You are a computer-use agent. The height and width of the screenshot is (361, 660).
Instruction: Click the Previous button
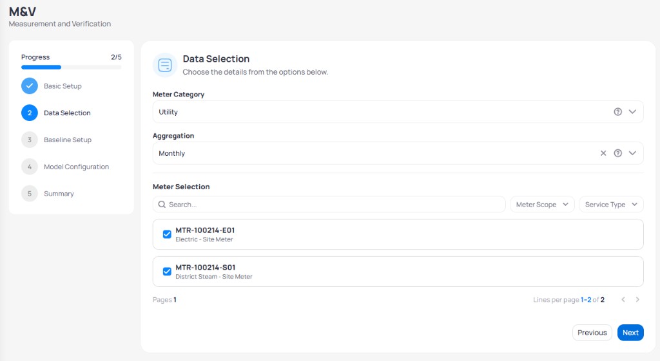tap(592, 333)
